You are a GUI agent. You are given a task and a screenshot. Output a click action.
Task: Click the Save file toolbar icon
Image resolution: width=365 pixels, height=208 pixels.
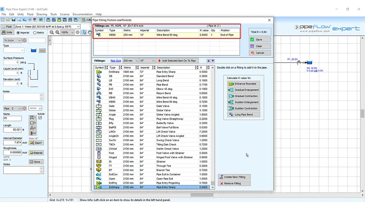[13, 20]
